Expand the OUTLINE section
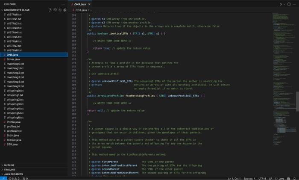The width and height of the screenshot is (299, 180). click(34, 165)
